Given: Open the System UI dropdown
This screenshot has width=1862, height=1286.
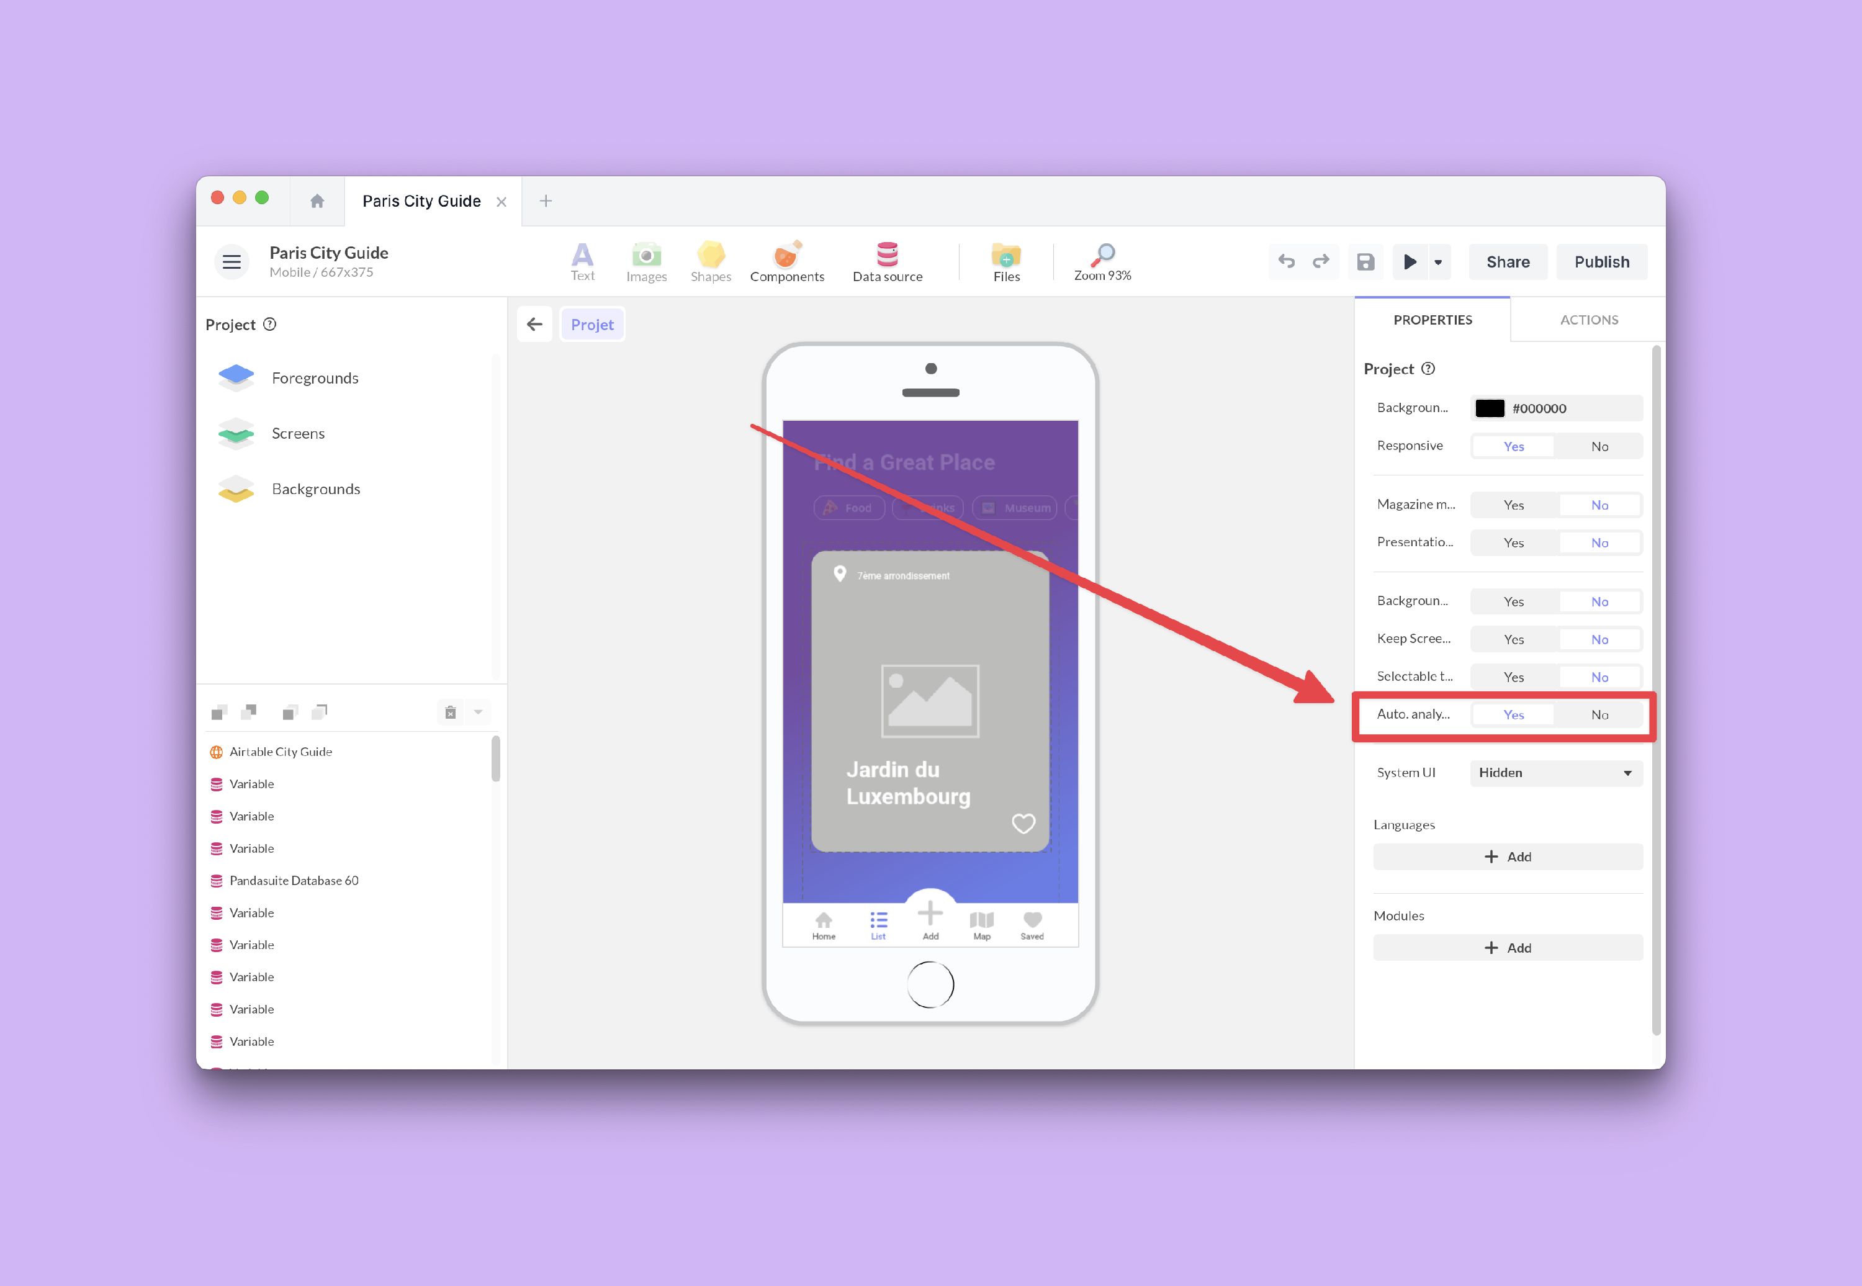Looking at the screenshot, I should [x=1555, y=773].
